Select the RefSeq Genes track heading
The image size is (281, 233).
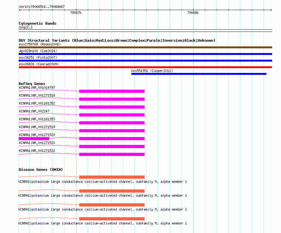tap(32, 84)
